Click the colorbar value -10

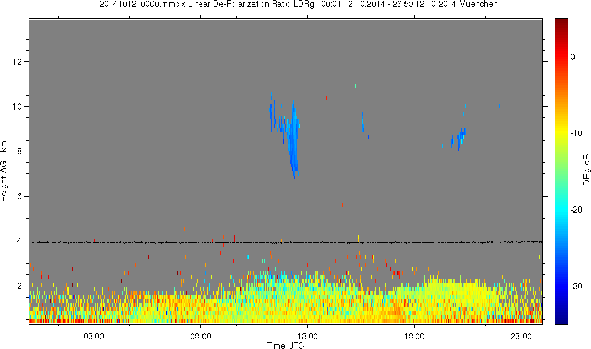576,133
